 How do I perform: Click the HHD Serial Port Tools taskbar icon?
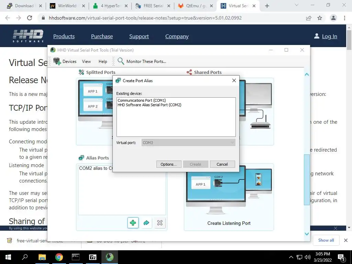110,257
